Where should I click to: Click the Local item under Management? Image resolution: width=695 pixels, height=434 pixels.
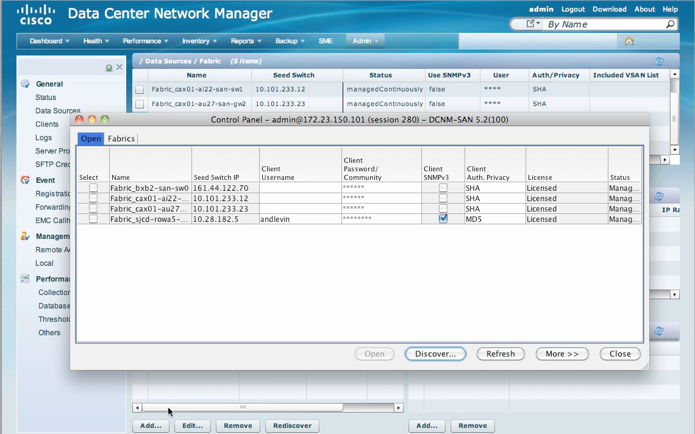coord(45,263)
